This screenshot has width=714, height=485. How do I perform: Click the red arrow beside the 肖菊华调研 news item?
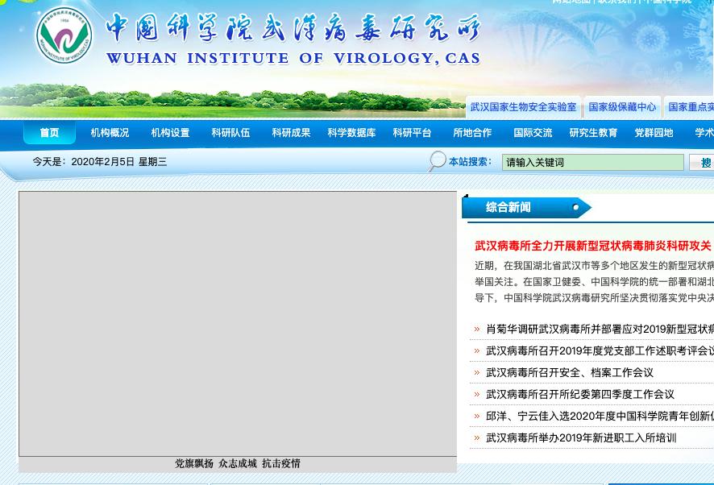pos(477,329)
